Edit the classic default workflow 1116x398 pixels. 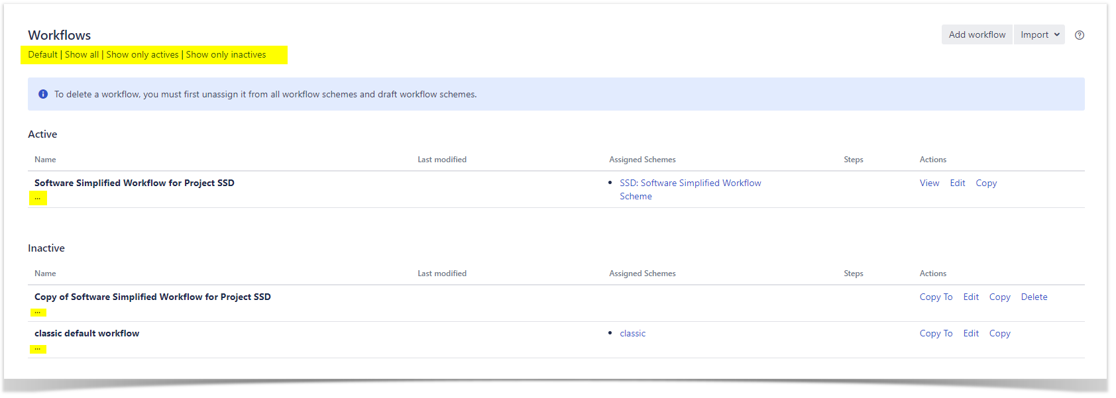(x=971, y=333)
